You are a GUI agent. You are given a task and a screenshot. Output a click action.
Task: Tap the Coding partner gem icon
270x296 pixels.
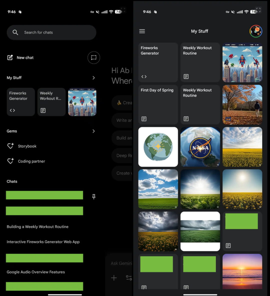(10, 161)
